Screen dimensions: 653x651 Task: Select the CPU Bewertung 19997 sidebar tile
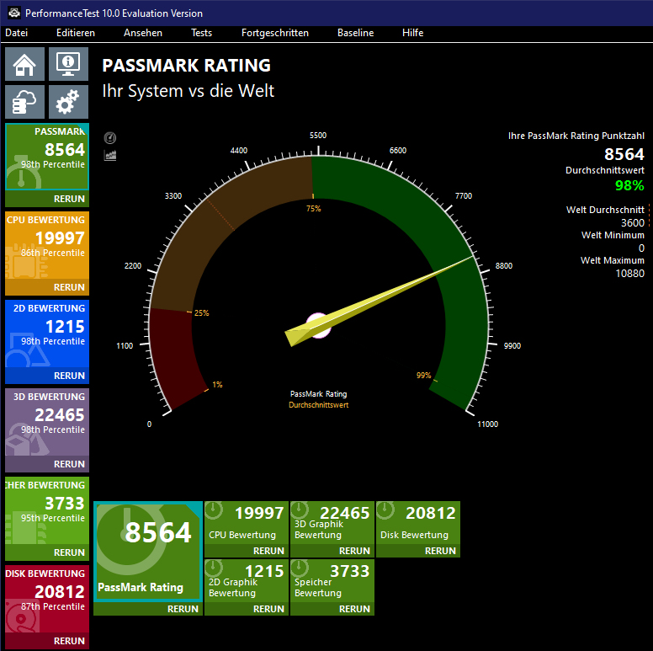pyautogui.click(x=47, y=244)
